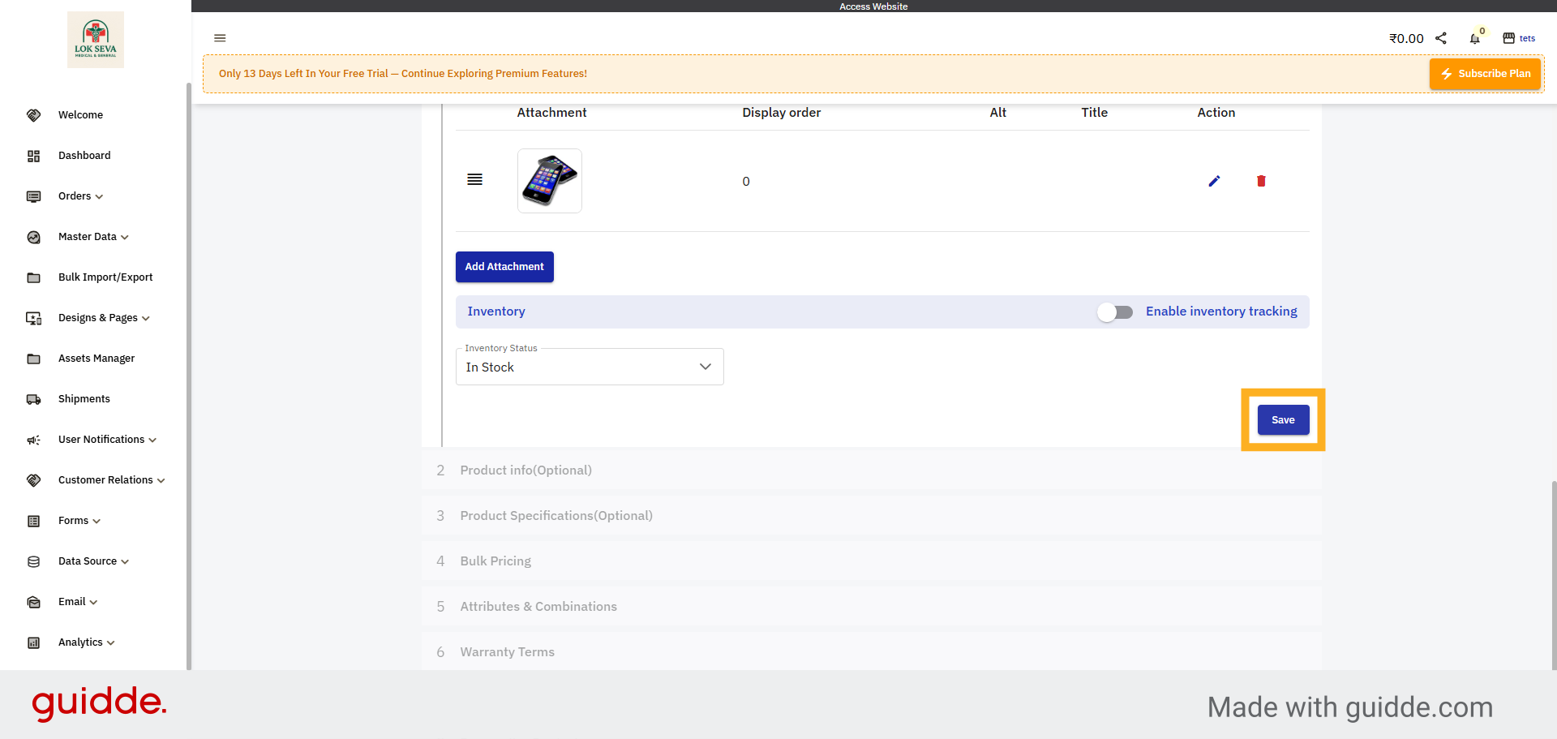Click the phone product image thumbnail
The image size is (1557, 739).
[x=549, y=180]
